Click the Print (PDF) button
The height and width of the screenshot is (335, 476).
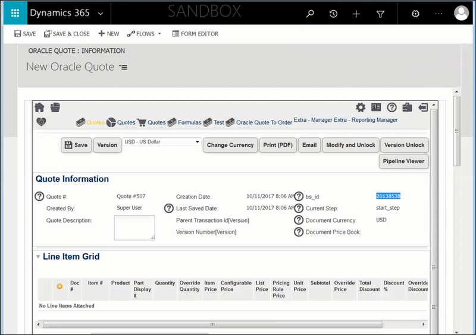(278, 145)
